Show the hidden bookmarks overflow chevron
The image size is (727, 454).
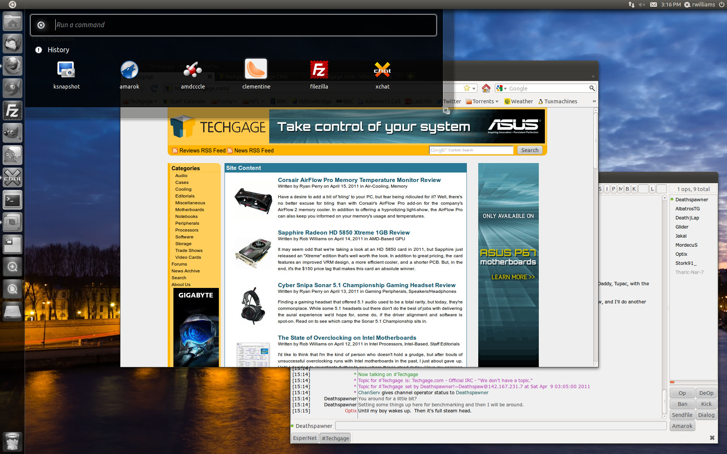point(594,101)
